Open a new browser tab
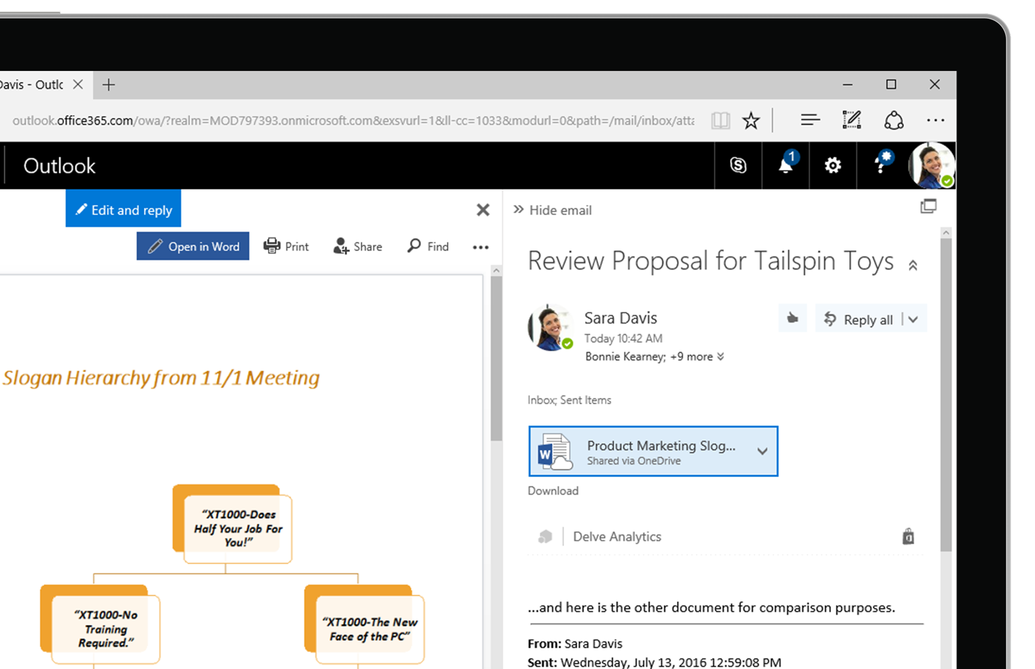 108,84
